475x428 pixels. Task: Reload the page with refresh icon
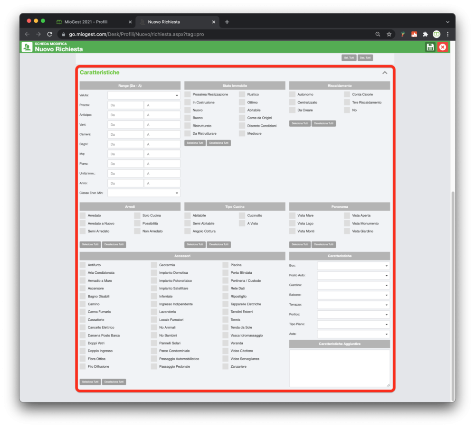pos(50,34)
